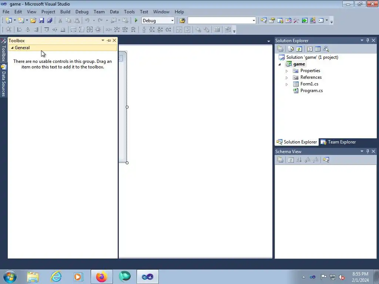Viewport: 379px width, 284px height.
Task: Click View Code icon in Solution Explorer
Action: coord(310,49)
